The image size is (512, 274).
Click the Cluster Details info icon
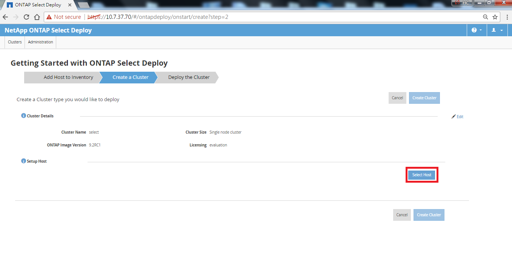pyautogui.click(x=23, y=116)
